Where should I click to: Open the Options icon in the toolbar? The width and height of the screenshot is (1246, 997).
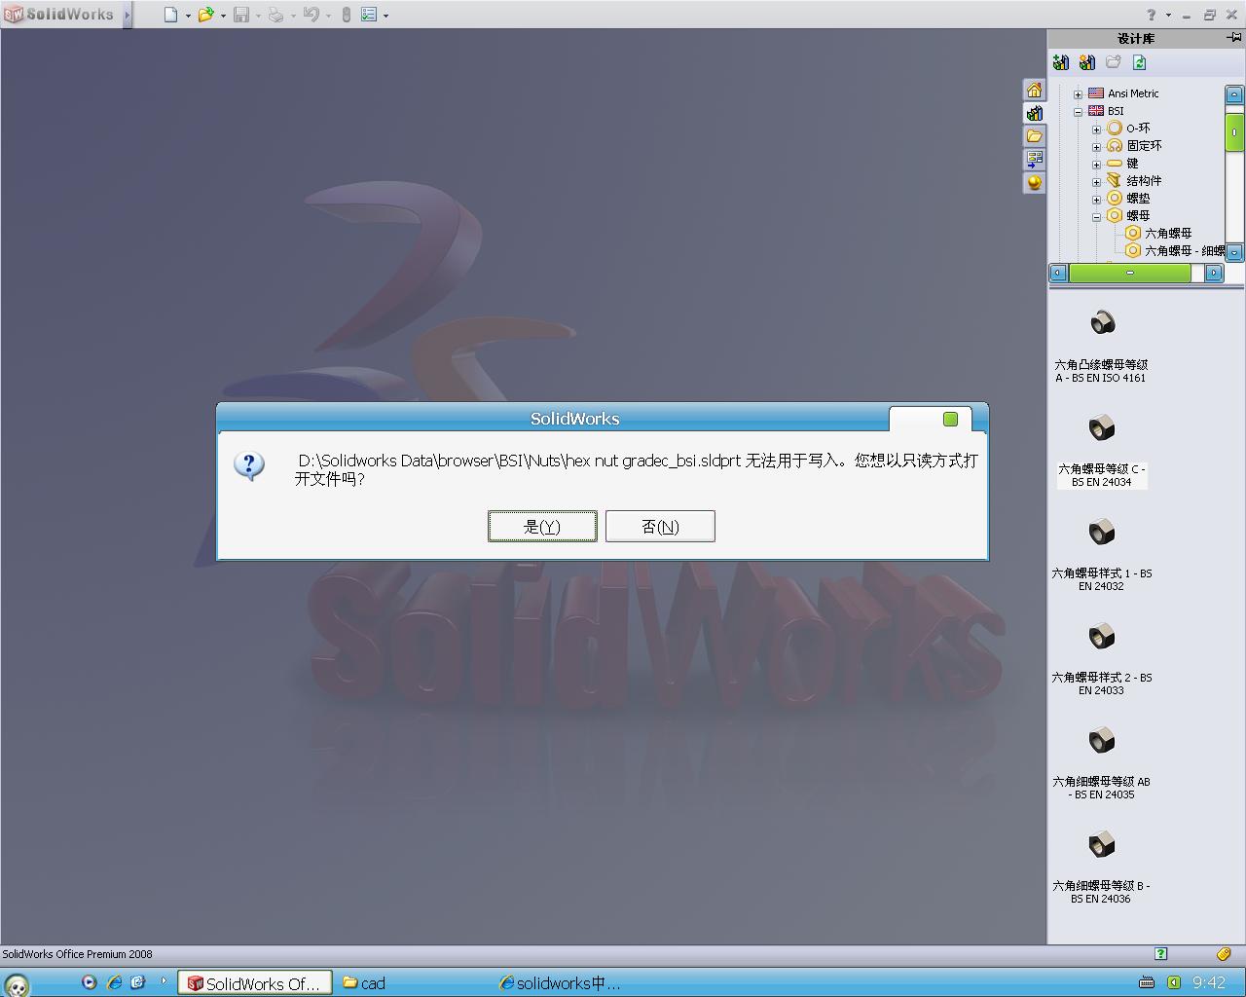point(369,15)
